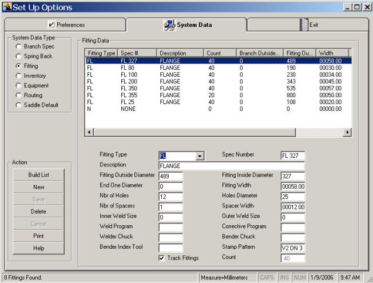The height and width of the screenshot is (283, 373).
Task: Click the Corrective Program field
Action: 293,228
